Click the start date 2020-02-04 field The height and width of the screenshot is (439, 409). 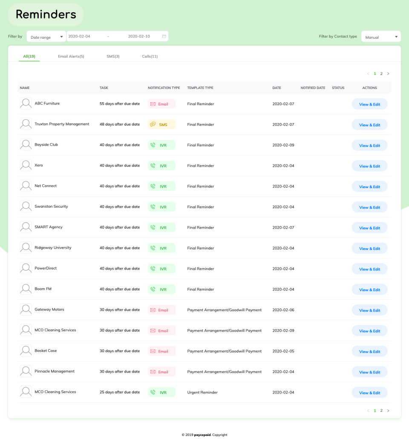click(79, 36)
